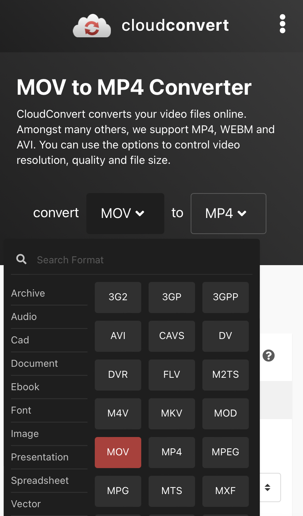Select DVR as source format
Viewport: 303px width, 516px height.
coord(118,375)
